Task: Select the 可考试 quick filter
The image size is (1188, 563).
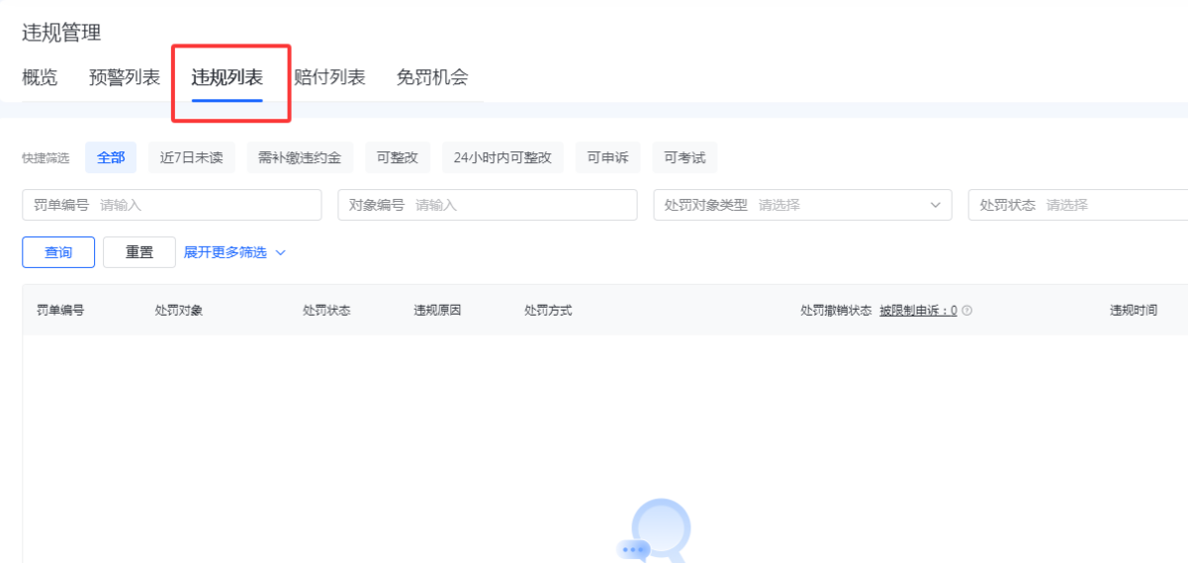Action: click(685, 157)
